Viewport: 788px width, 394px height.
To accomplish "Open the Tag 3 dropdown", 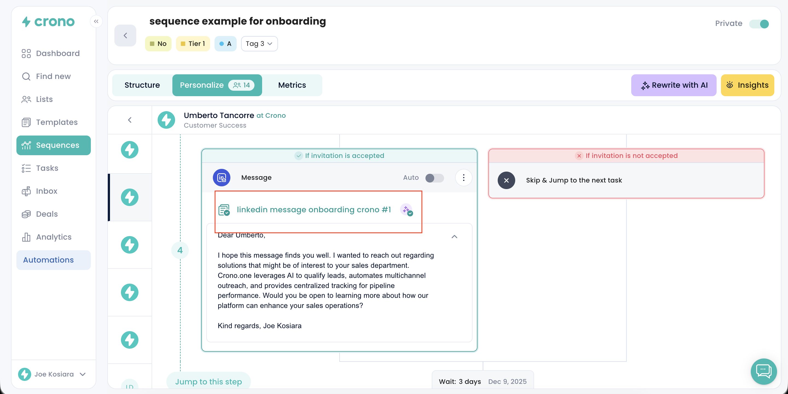I will (259, 44).
